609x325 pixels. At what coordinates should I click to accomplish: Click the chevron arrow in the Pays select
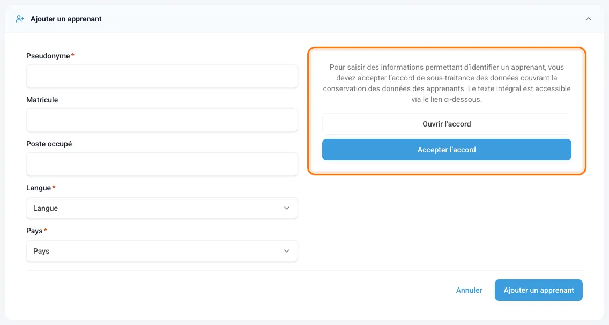point(287,251)
